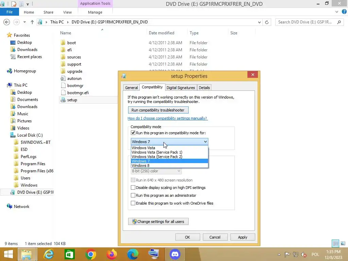The width and height of the screenshot is (348, 261).
Task: Open the File ribbon menu
Action: 9,12
